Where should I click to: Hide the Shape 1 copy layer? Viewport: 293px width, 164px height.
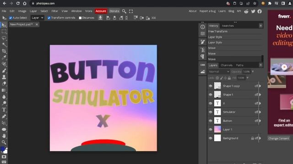[x=211, y=86]
